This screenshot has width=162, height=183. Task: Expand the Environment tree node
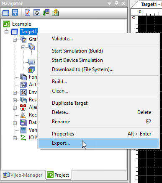click(x=15, y=93)
